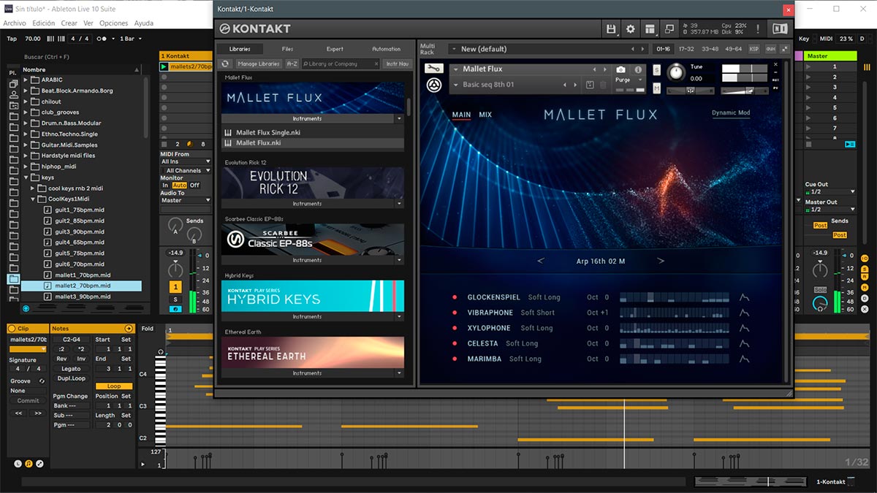877x493 pixels.
Task: Mute the Mallet Flux instrument with M
Action: [656, 89]
